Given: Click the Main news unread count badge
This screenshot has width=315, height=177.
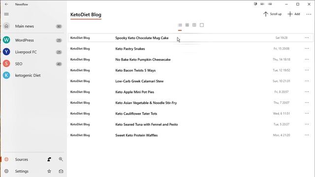Looking at the screenshot, I should (x=59, y=26).
